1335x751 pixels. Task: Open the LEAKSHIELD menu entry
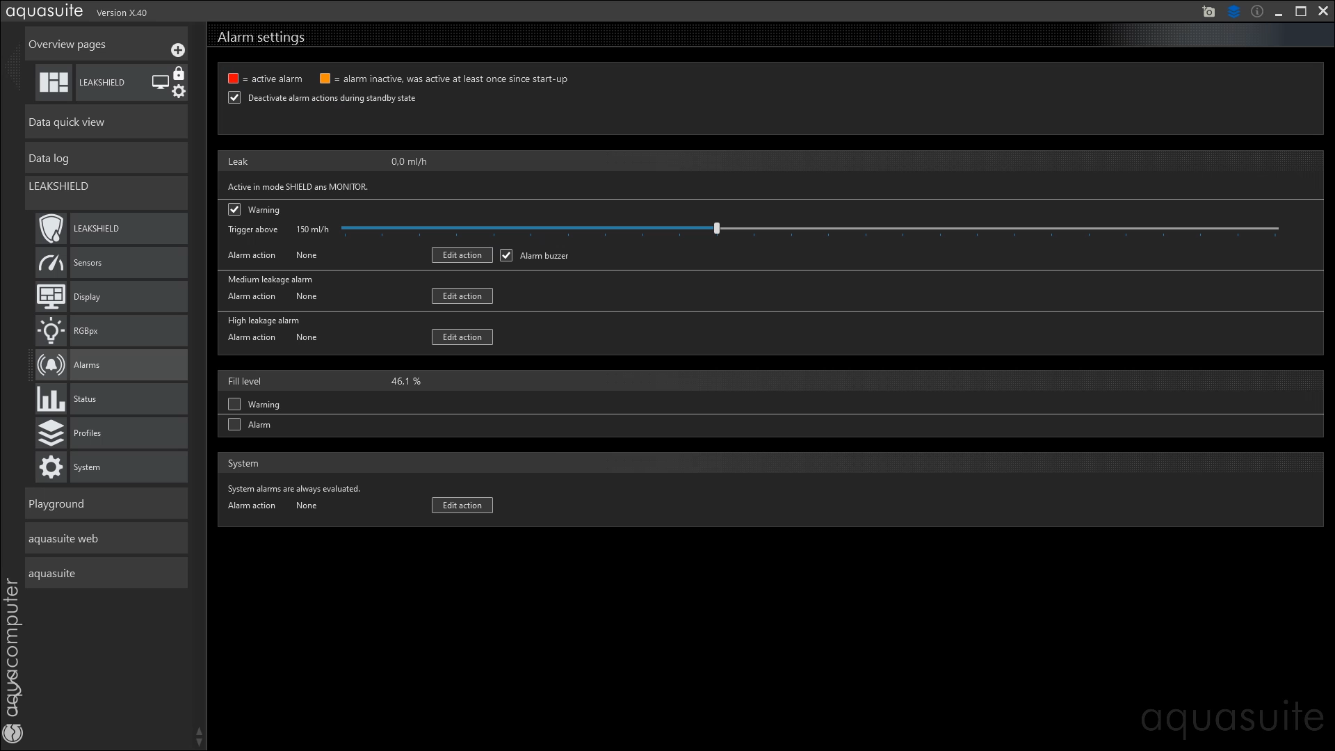(129, 228)
